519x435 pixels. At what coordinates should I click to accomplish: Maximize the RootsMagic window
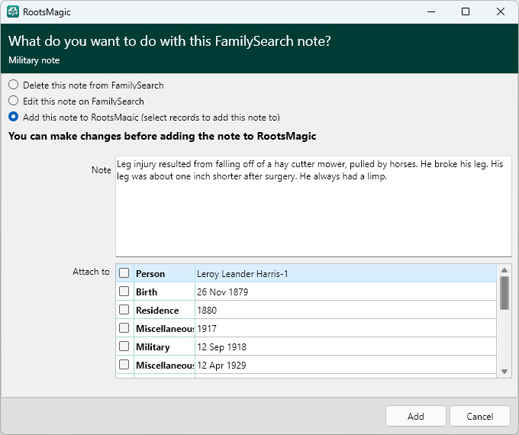click(466, 11)
